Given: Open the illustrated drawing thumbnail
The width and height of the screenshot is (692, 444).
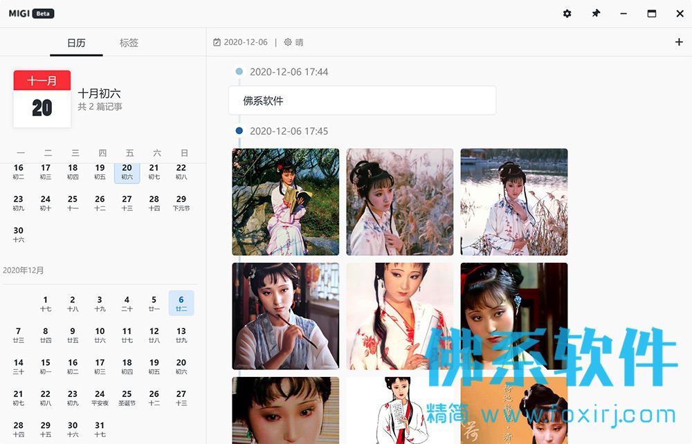Looking at the screenshot, I should [x=400, y=411].
